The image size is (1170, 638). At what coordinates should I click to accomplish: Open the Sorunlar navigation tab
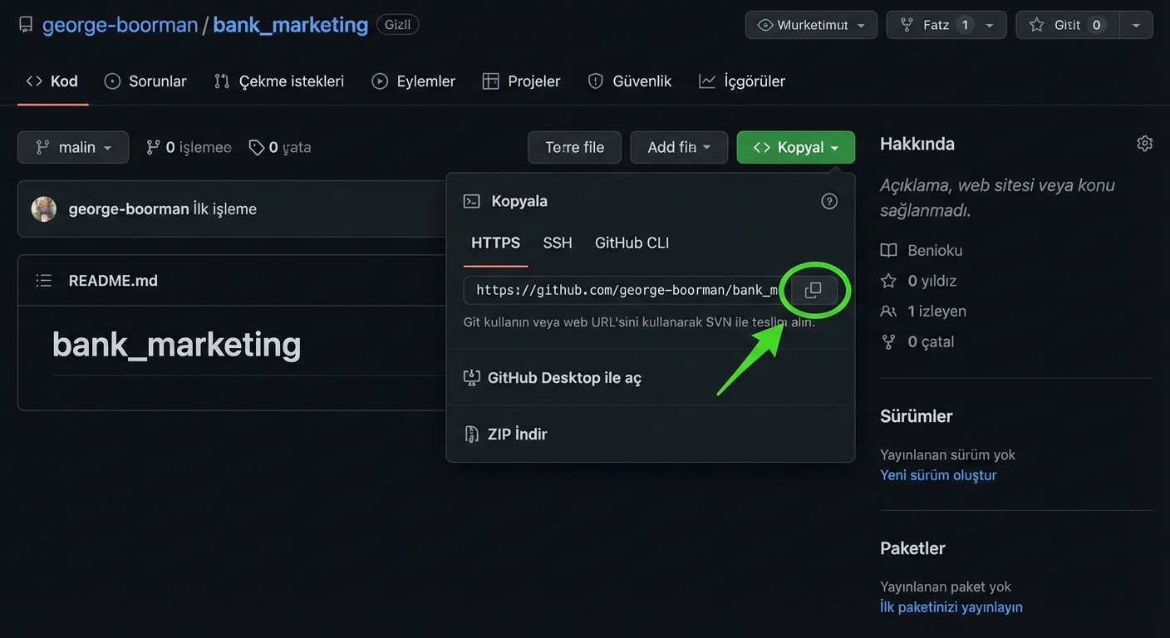tap(145, 81)
